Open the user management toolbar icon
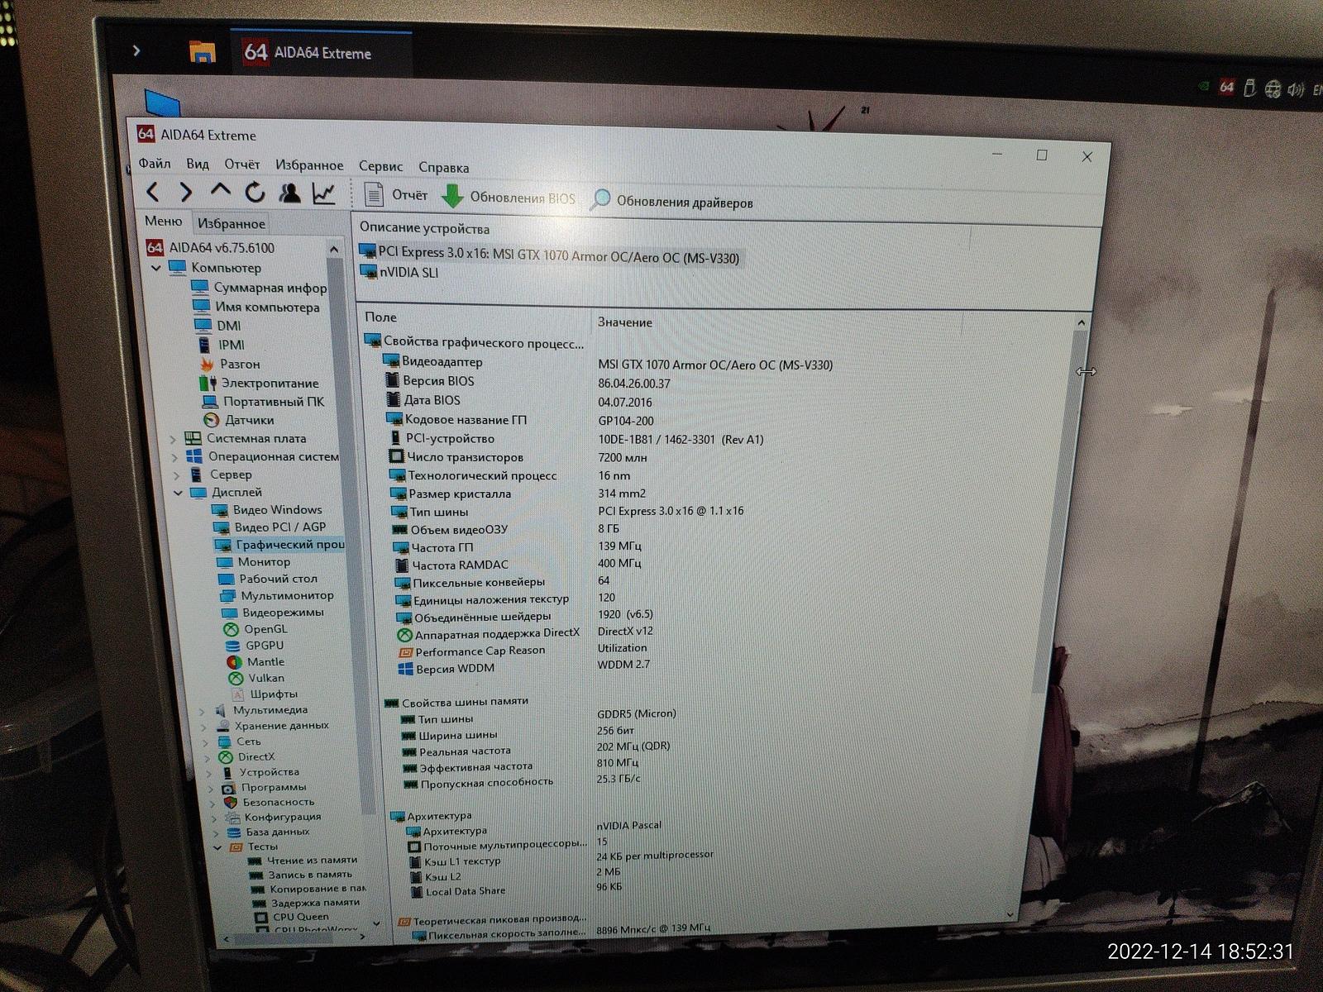 (289, 193)
